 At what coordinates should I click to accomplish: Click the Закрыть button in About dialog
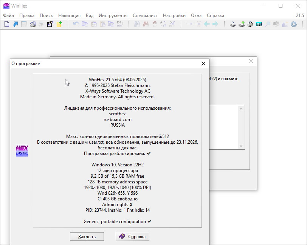(87, 237)
